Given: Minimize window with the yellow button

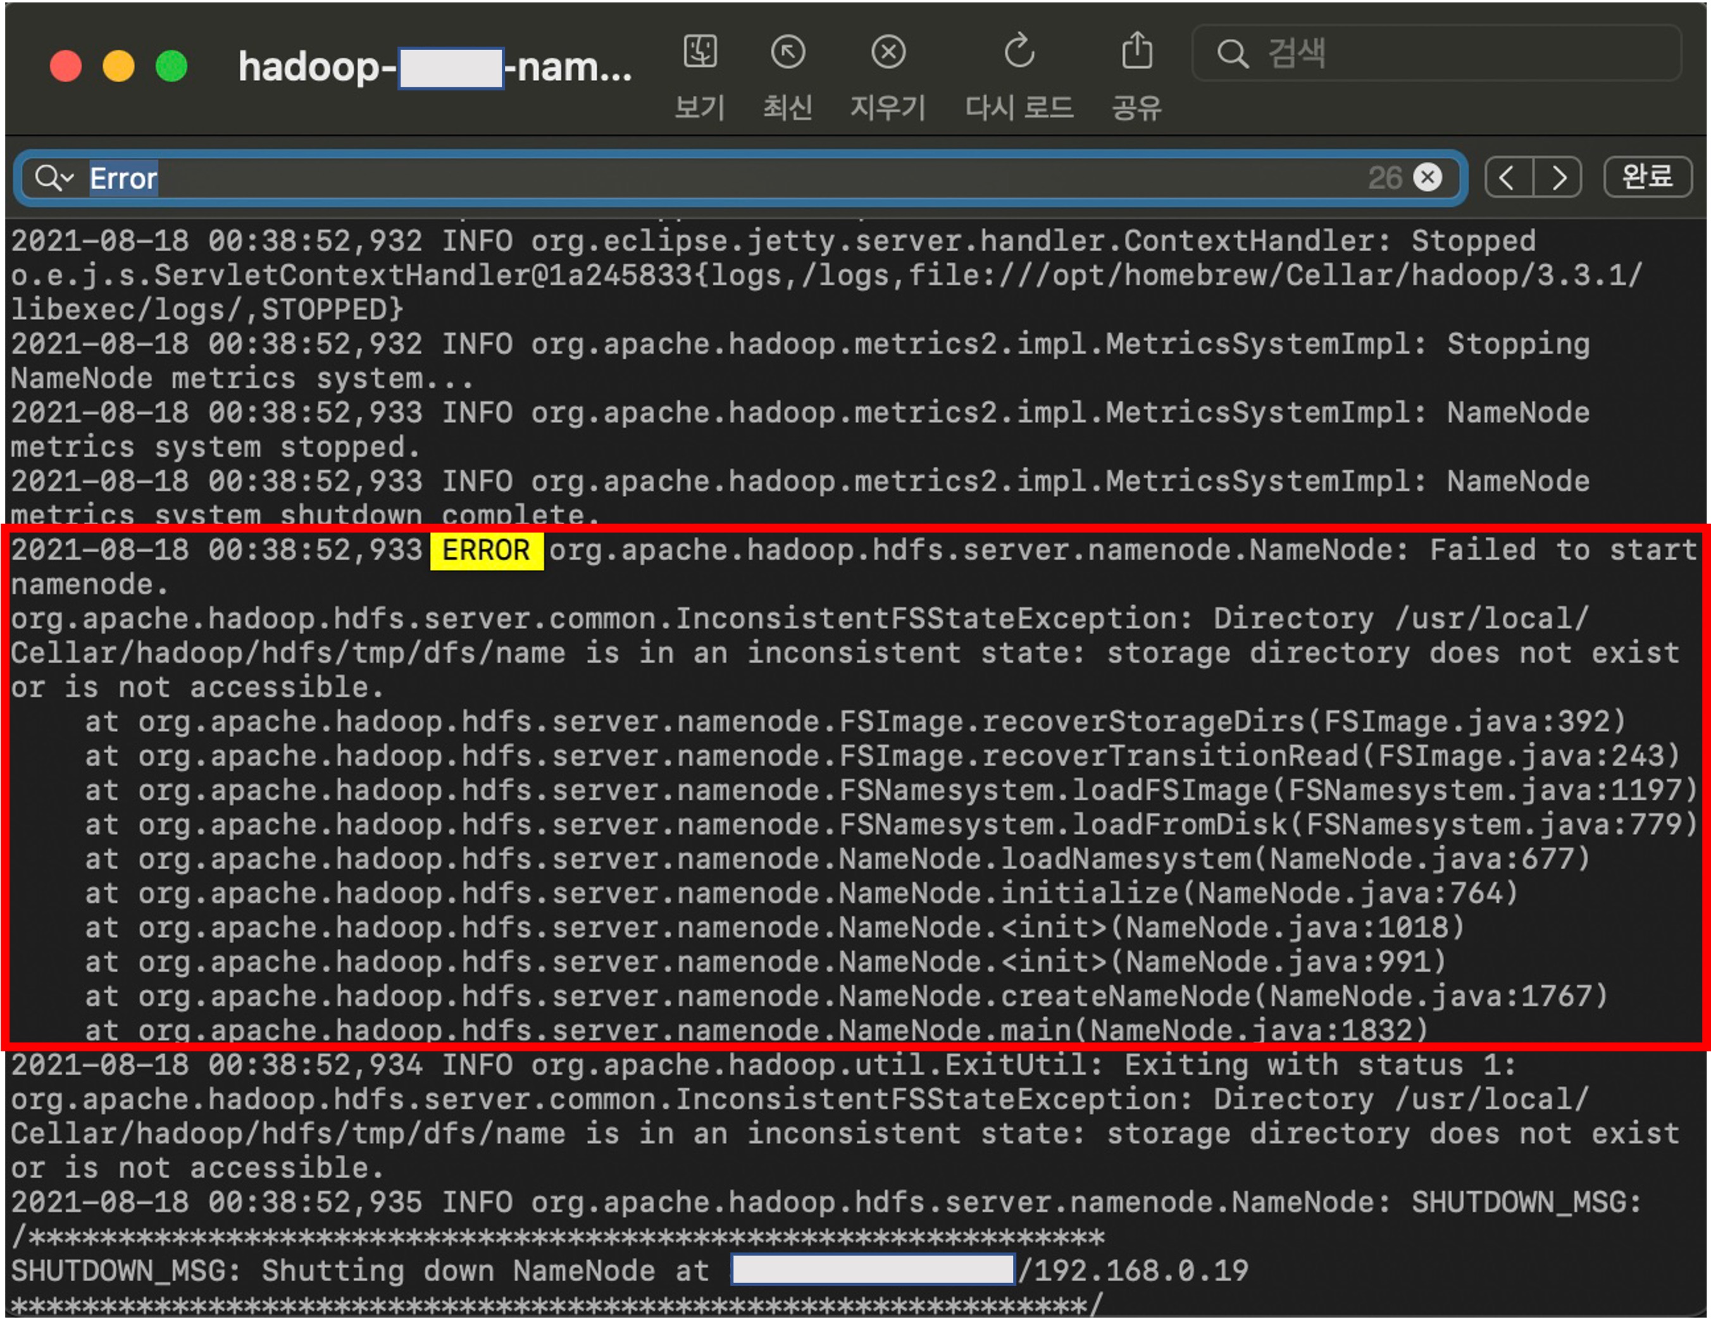Looking at the screenshot, I should point(118,66).
